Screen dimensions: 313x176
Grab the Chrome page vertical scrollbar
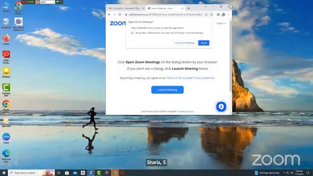[x=231, y=56]
